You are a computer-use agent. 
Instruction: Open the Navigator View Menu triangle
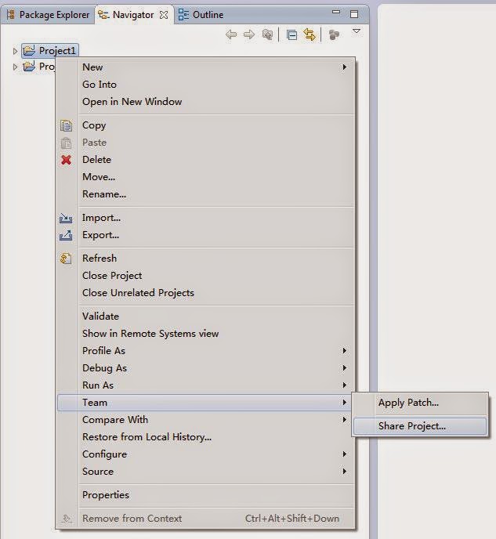[357, 31]
